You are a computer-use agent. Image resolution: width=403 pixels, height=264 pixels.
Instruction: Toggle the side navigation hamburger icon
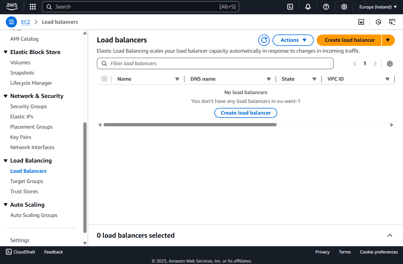[x=11, y=22]
